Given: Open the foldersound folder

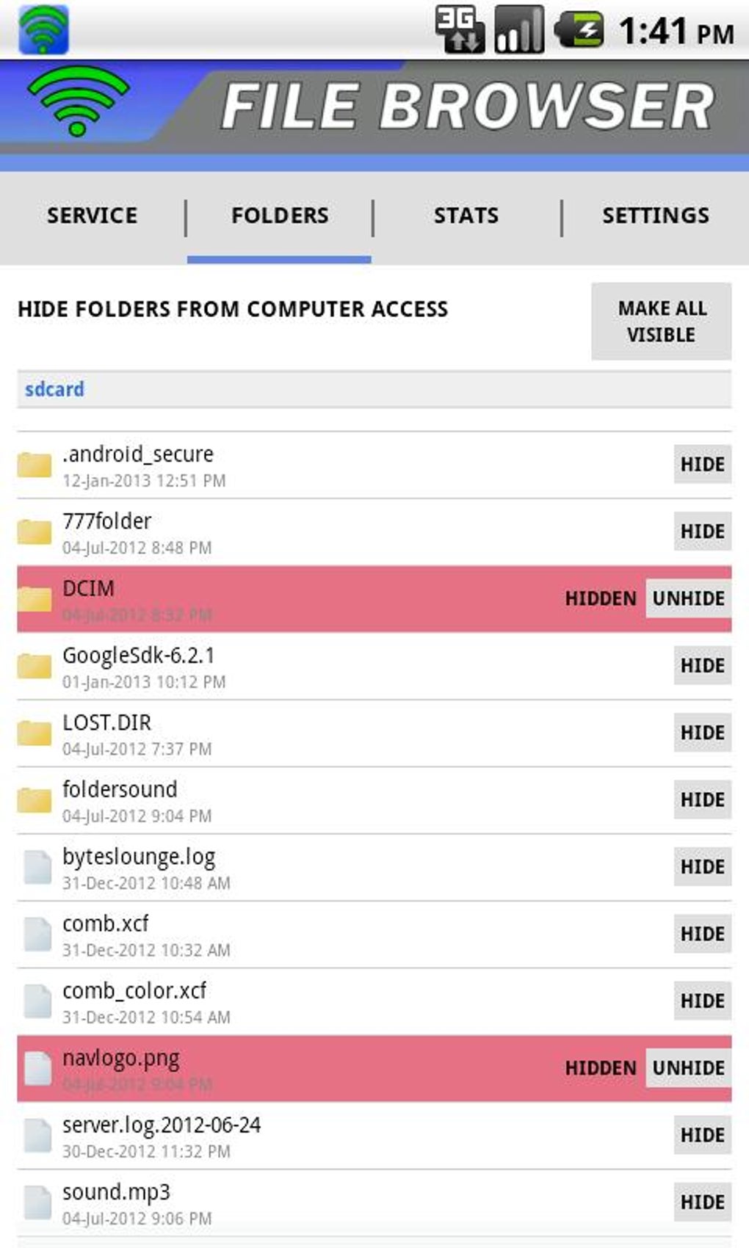Looking at the screenshot, I should click(120, 790).
